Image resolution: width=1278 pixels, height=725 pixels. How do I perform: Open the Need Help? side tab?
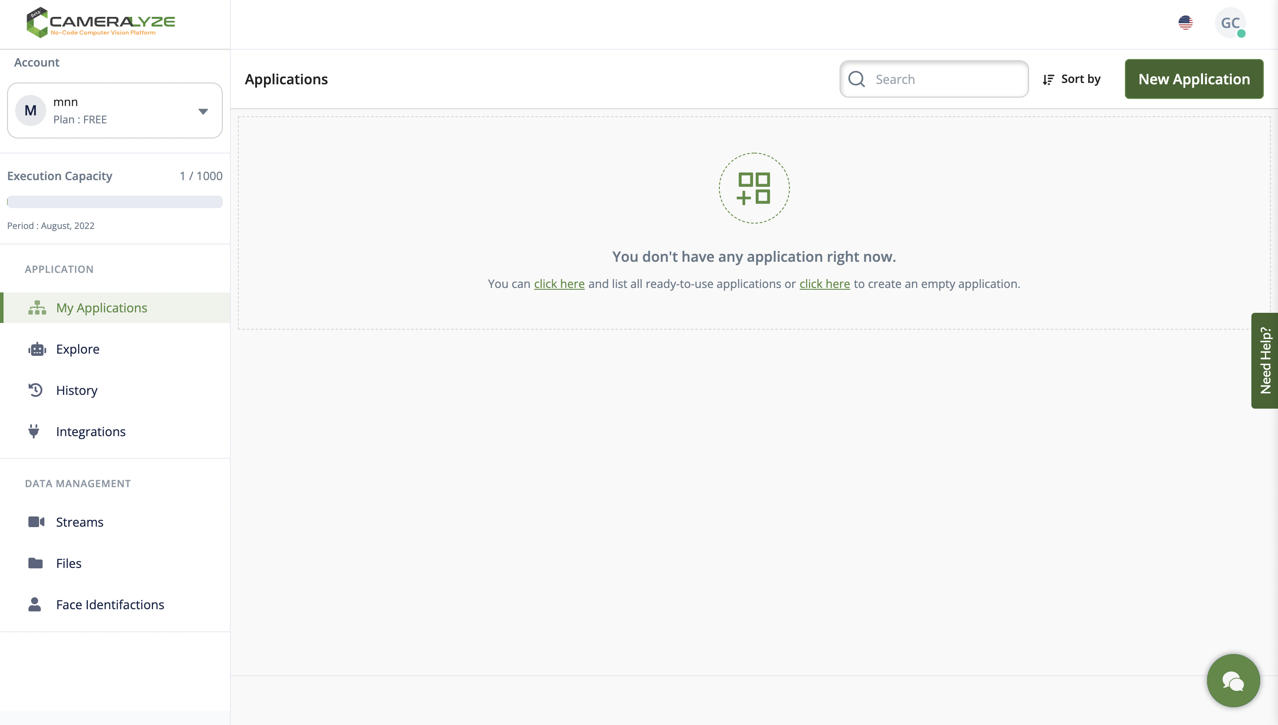1265,361
